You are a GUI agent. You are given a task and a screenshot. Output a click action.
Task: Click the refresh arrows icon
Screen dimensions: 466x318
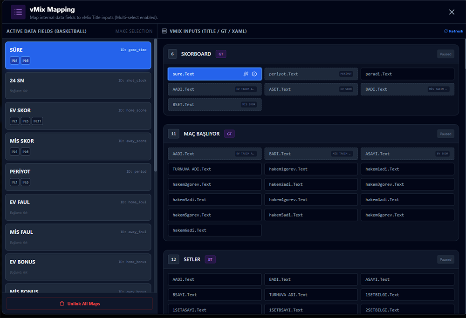pos(446,31)
